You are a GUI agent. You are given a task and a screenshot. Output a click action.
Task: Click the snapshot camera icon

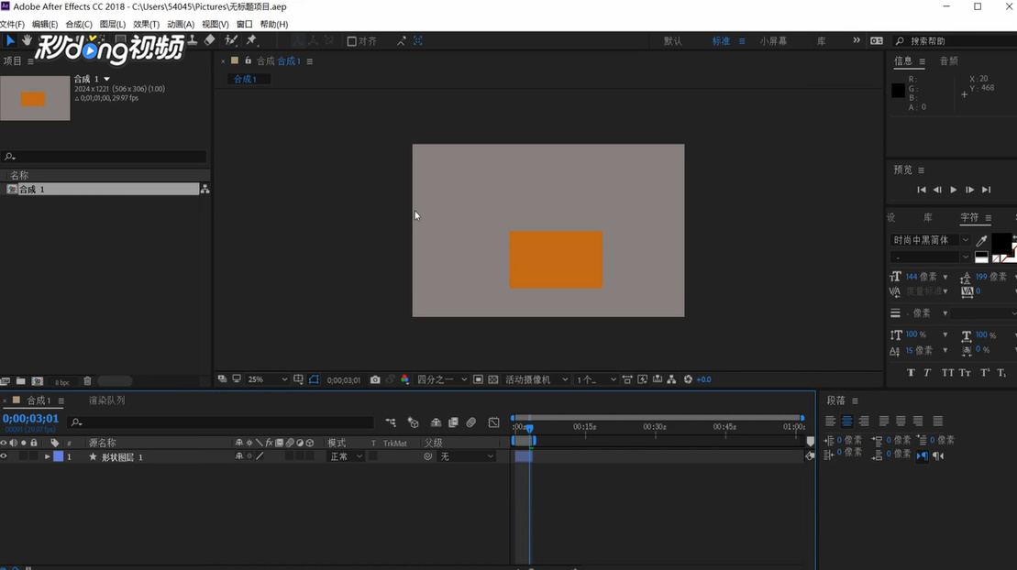click(x=375, y=379)
